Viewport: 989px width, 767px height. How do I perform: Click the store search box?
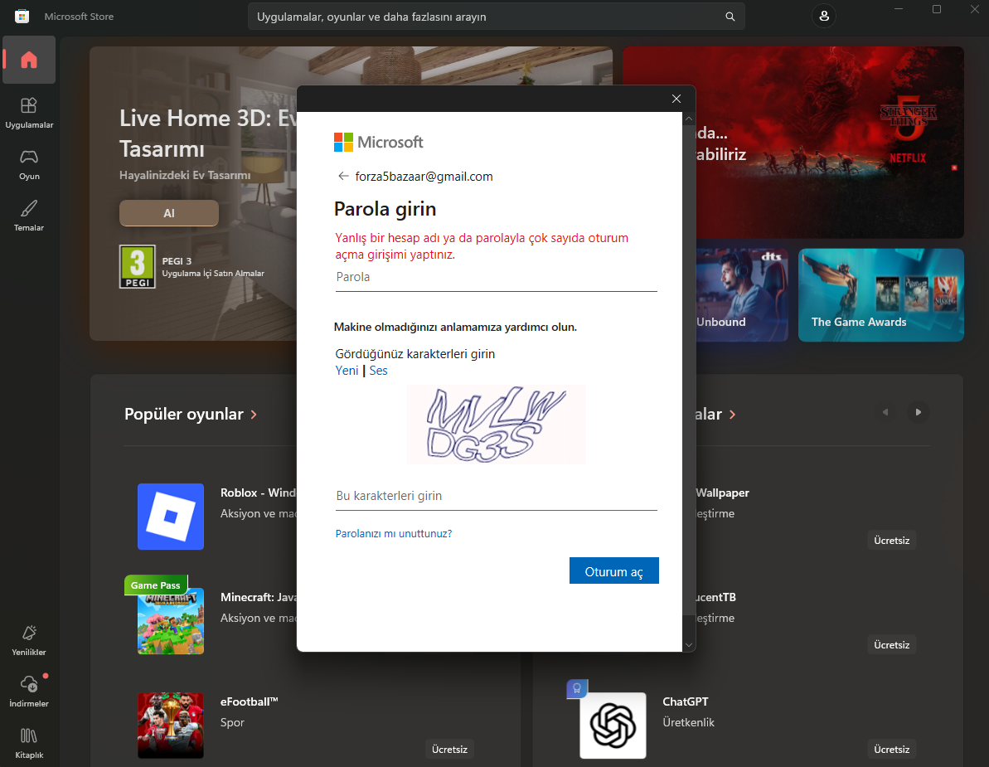point(496,17)
